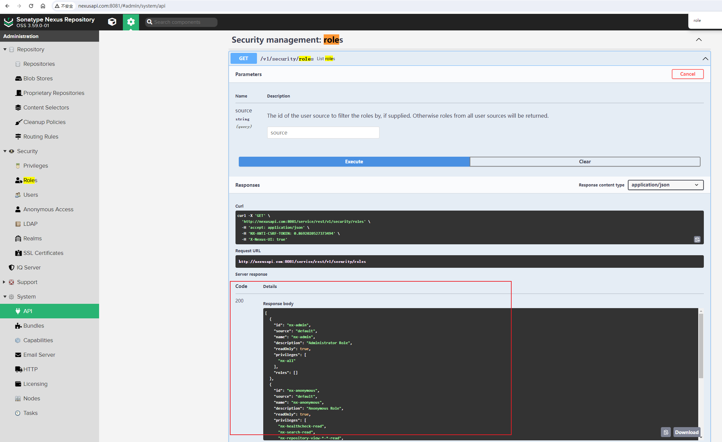Click the Execute button

354,162
